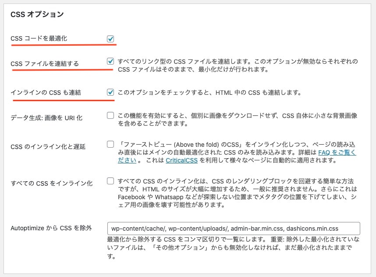The image size is (376, 277).
Task: Click the help text below the exclusion field
Action: pos(232,248)
